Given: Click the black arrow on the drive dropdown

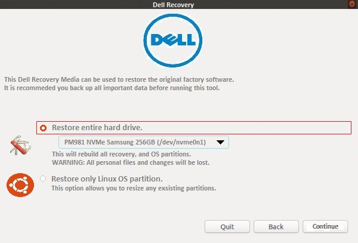Looking at the screenshot, I should [220, 142].
